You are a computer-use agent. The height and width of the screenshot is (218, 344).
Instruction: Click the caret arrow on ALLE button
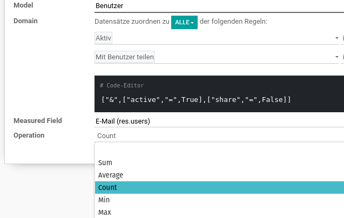192,23
